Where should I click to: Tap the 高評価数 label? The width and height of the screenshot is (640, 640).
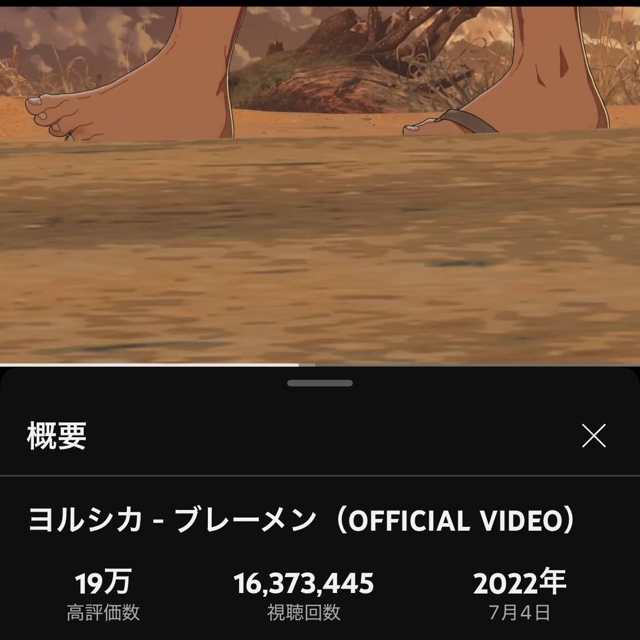pyautogui.click(x=103, y=613)
